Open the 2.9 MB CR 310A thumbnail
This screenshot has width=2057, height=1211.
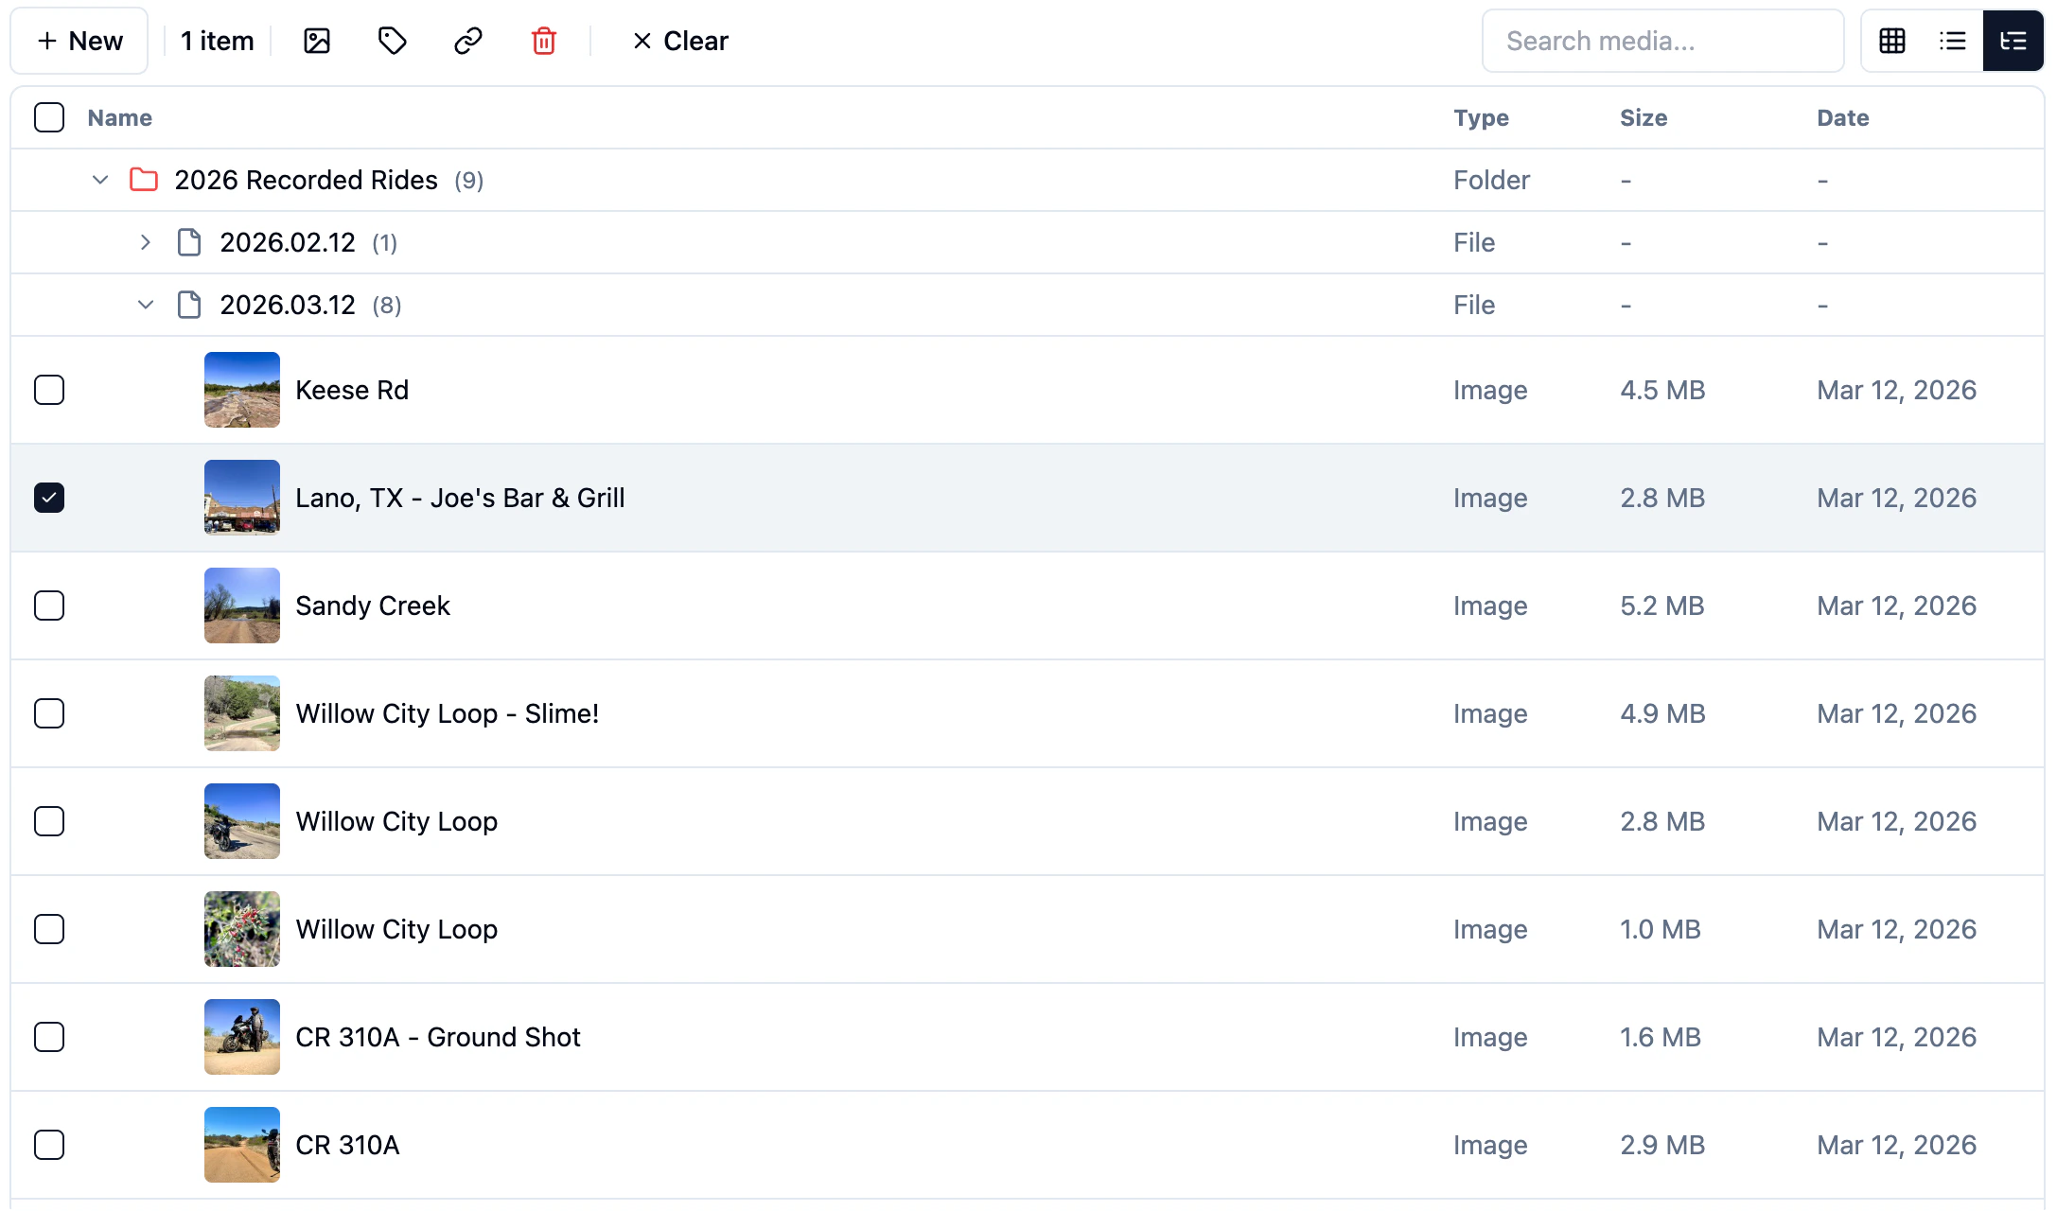242,1145
